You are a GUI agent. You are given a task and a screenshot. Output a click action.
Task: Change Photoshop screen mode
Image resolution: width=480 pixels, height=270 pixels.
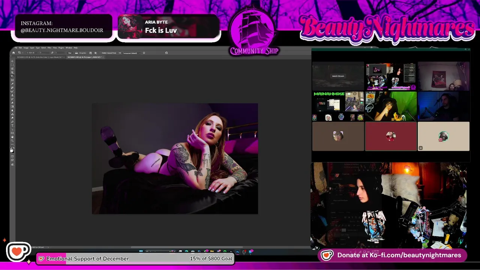click(x=12, y=160)
